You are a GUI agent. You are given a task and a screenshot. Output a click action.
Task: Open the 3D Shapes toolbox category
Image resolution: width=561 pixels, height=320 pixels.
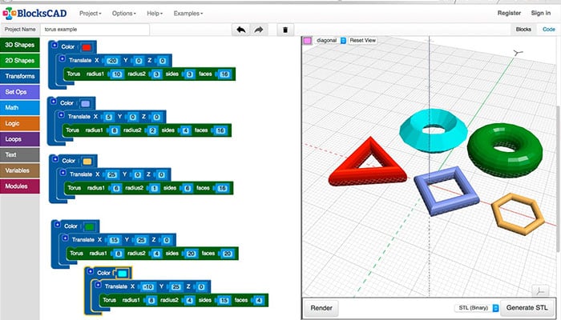[20, 45]
